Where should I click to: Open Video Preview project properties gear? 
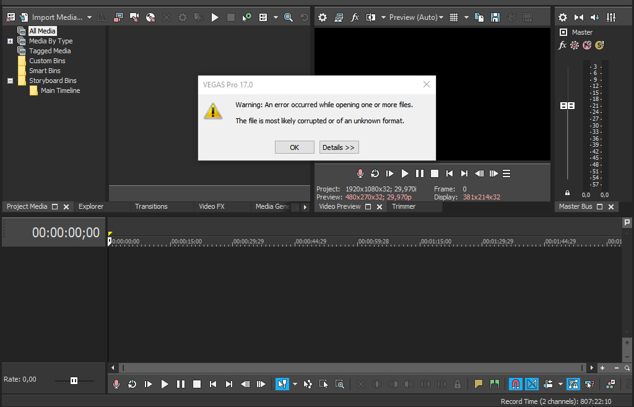(x=322, y=17)
